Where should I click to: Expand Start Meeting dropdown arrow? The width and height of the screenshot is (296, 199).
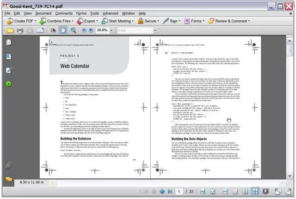pyautogui.click(x=133, y=21)
